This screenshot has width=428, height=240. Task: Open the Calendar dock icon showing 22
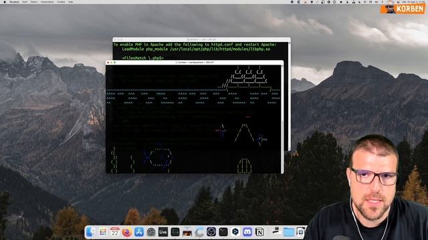tap(115, 232)
